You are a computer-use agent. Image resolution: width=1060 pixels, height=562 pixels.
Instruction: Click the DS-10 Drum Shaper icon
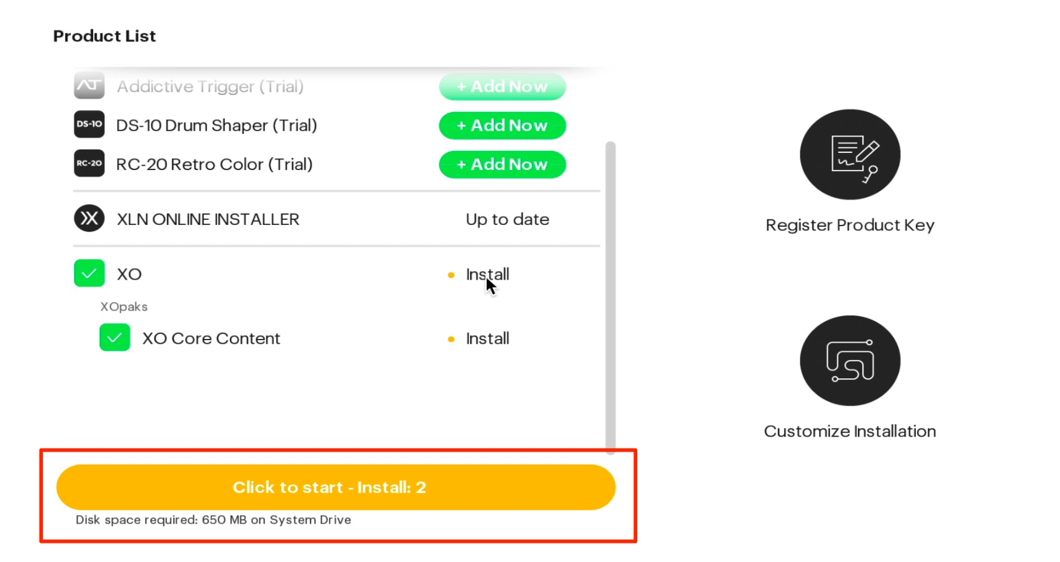[x=89, y=124]
